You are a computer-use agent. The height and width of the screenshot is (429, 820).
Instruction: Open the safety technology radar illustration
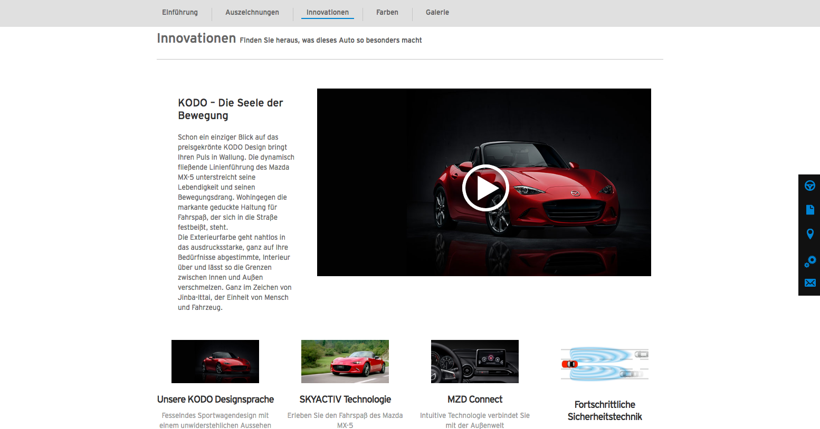(x=605, y=364)
